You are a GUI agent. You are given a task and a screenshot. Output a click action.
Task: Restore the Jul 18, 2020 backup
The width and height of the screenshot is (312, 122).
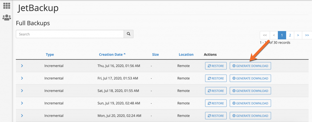pos(216,91)
